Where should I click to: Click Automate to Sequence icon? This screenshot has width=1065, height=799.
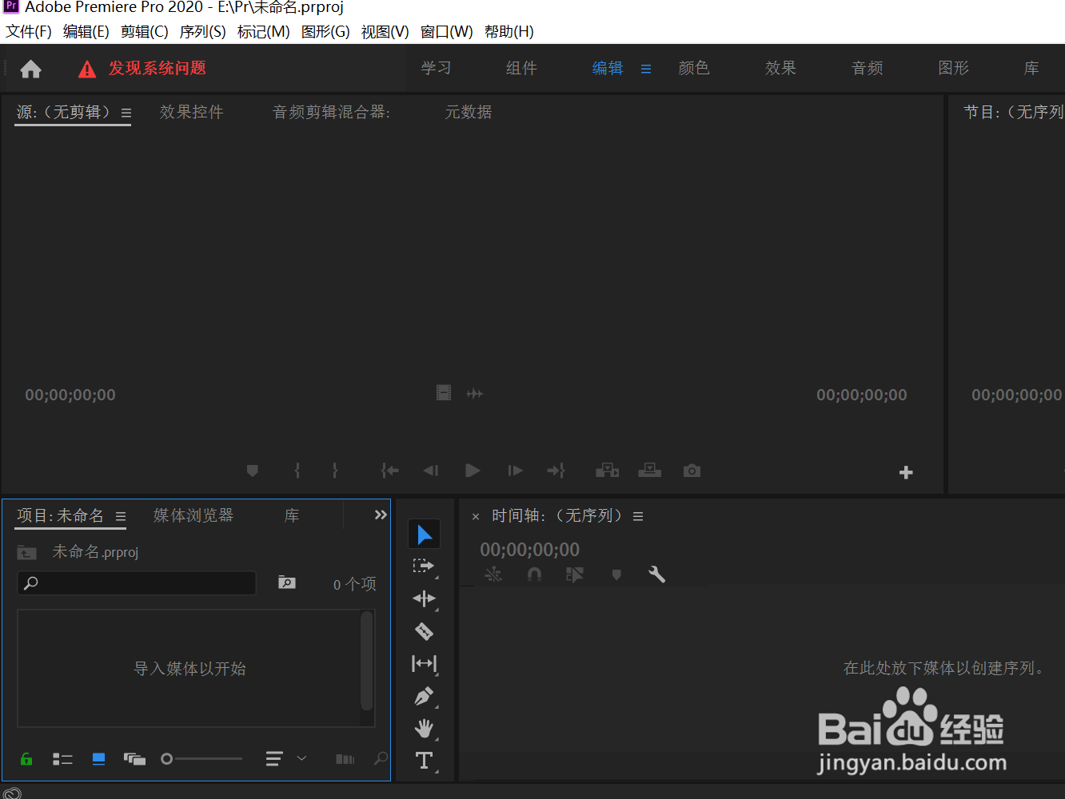pyautogui.click(x=345, y=759)
